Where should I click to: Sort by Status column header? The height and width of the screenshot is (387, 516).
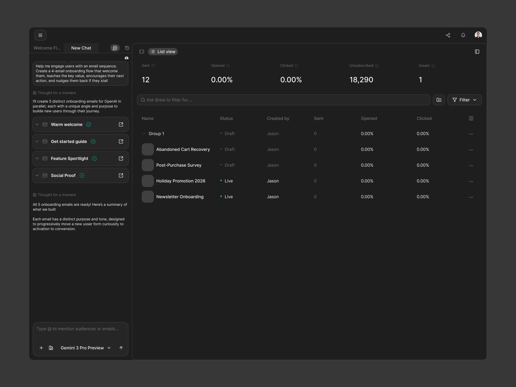[226, 118]
